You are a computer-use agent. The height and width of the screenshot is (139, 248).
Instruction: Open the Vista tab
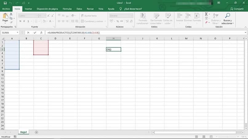[x=101, y=9]
